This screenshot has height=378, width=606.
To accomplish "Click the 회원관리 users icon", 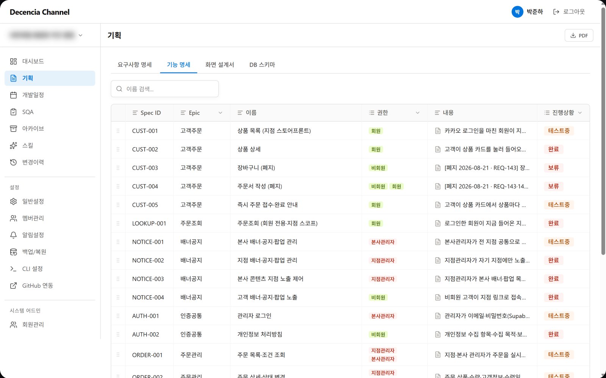I will (14, 325).
